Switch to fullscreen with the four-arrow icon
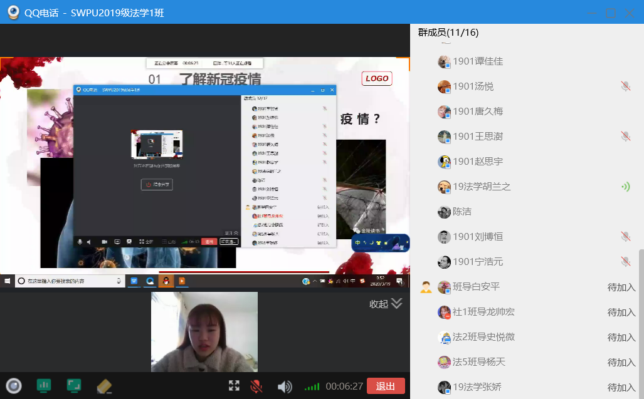 (x=234, y=385)
